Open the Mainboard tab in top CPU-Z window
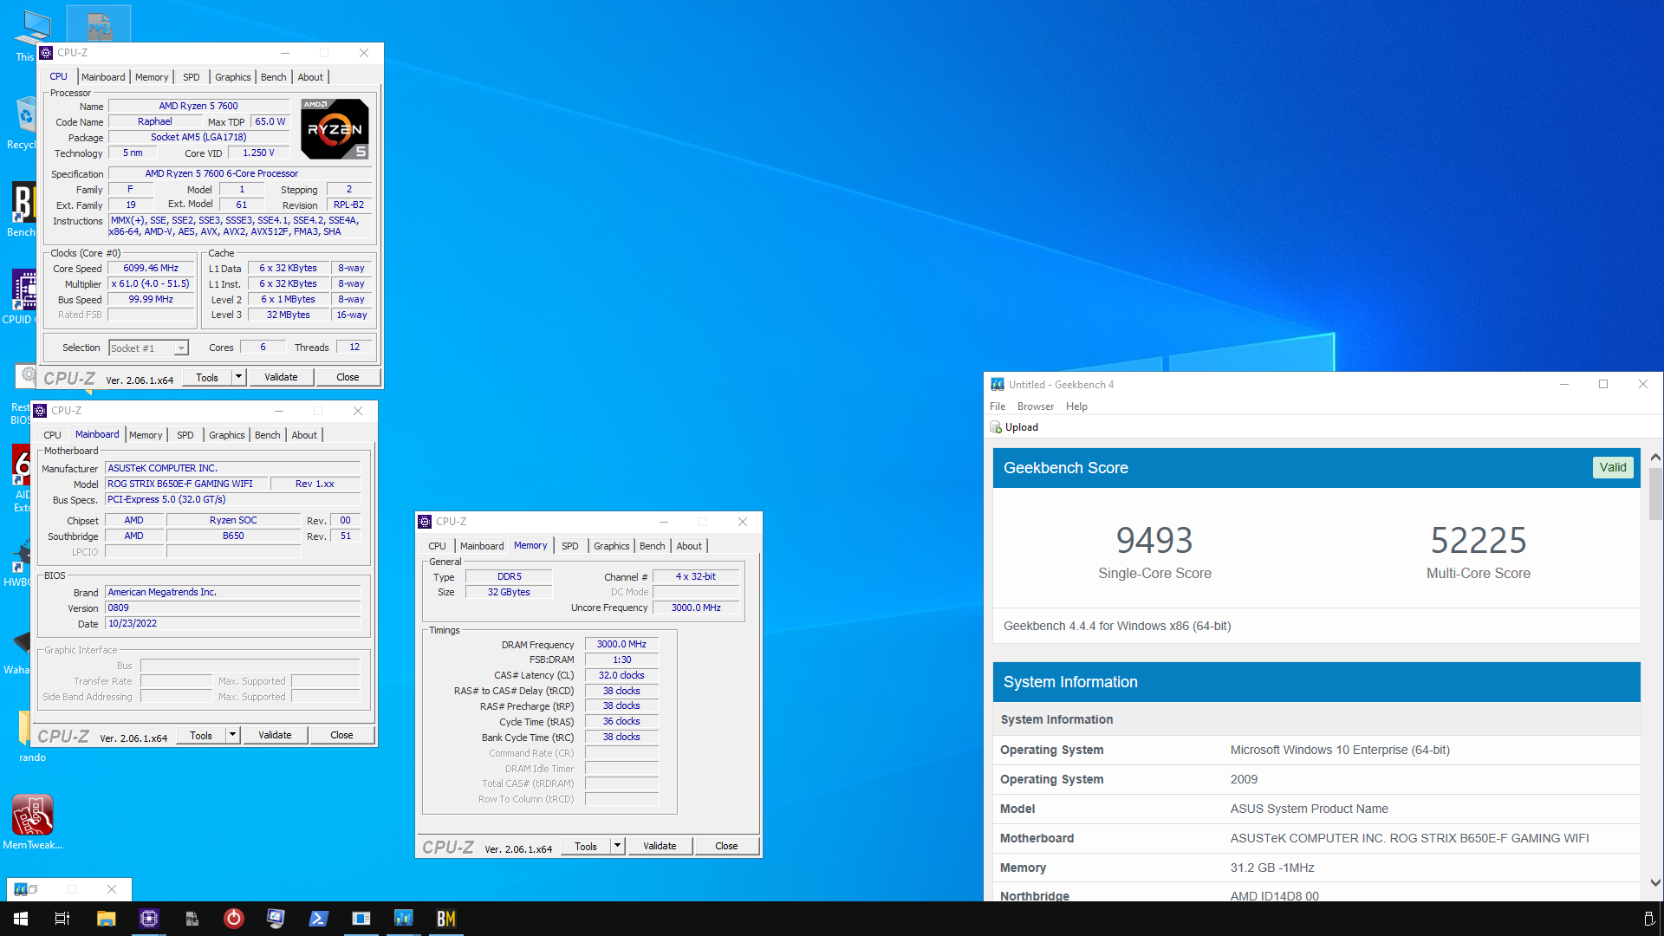This screenshot has width=1664, height=936. [103, 77]
